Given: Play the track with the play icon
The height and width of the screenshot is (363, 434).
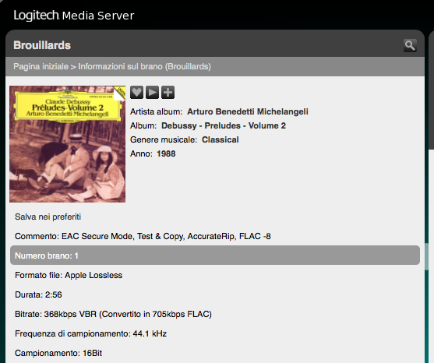Looking at the screenshot, I should [152, 92].
